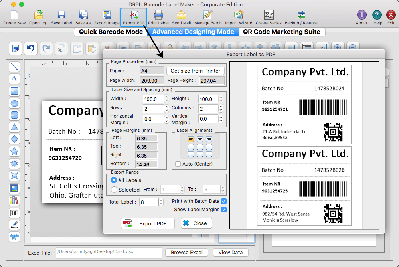Open the About icon
Screen dimensions: 399x267
click(361, 17)
